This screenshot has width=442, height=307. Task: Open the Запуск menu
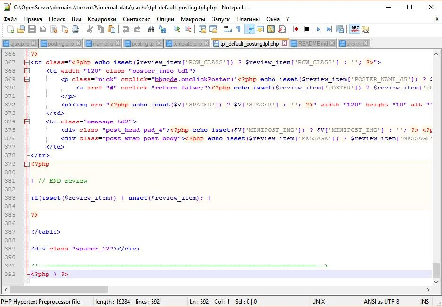tap(221, 19)
